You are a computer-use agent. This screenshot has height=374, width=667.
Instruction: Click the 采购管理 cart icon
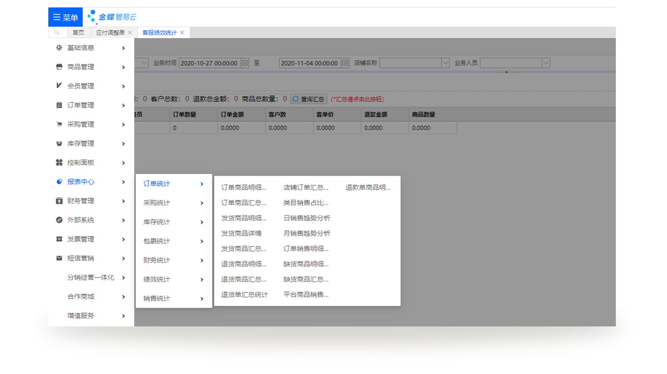click(x=59, y=124)
